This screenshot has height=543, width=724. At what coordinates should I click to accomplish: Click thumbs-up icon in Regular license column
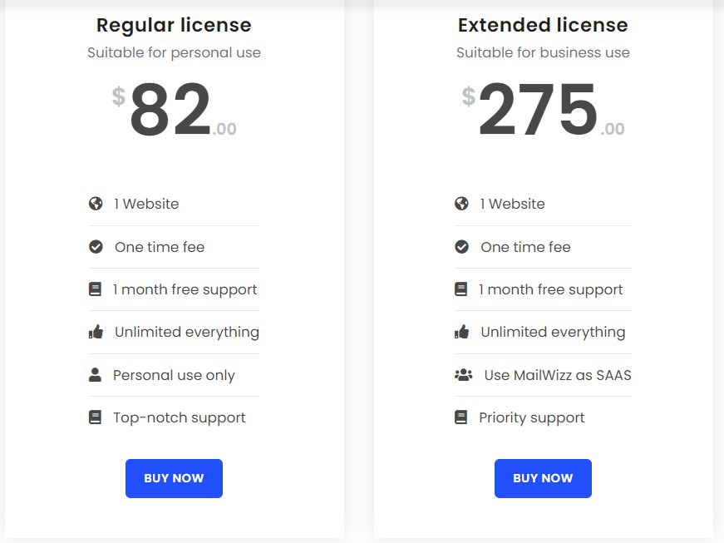point(96,332)
